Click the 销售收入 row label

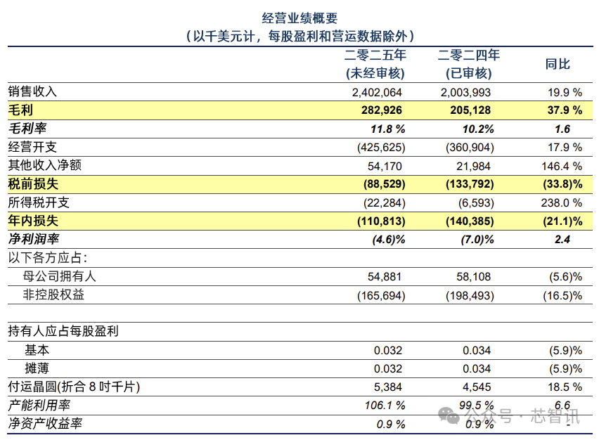click(32, 92)
